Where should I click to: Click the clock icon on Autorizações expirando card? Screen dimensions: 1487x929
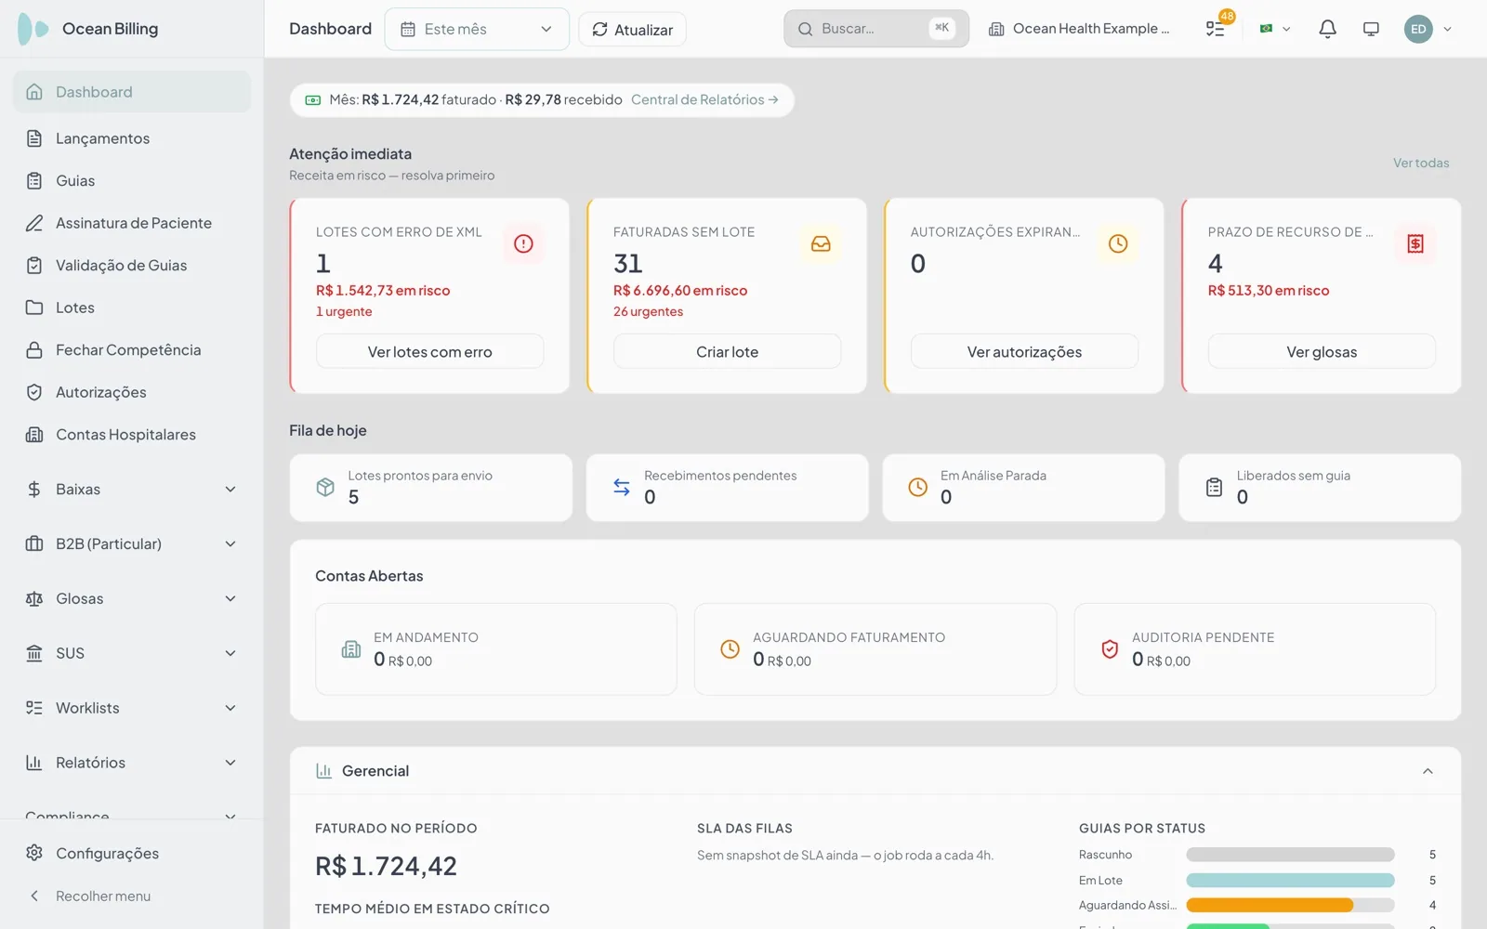[x=1118, y=243]
